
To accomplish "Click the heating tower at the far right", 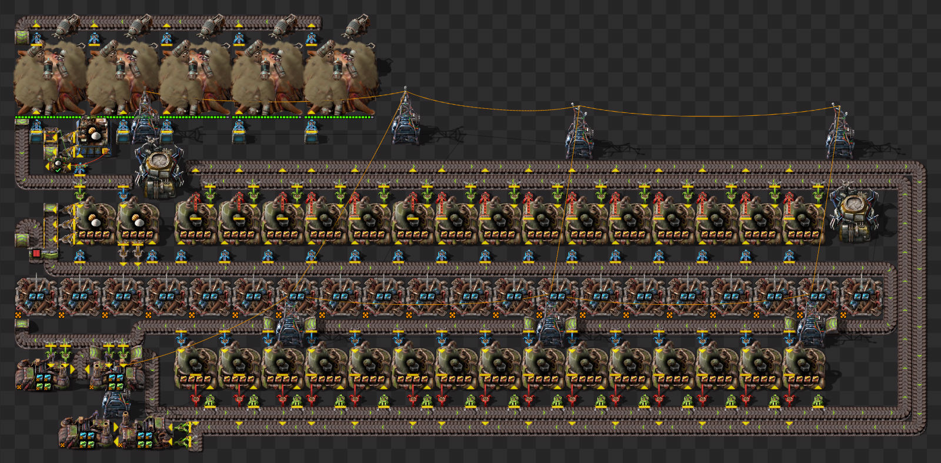I will [853, 211].
